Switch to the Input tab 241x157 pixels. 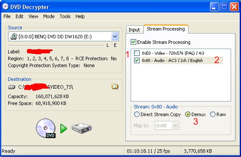click(x=134, y=30)
